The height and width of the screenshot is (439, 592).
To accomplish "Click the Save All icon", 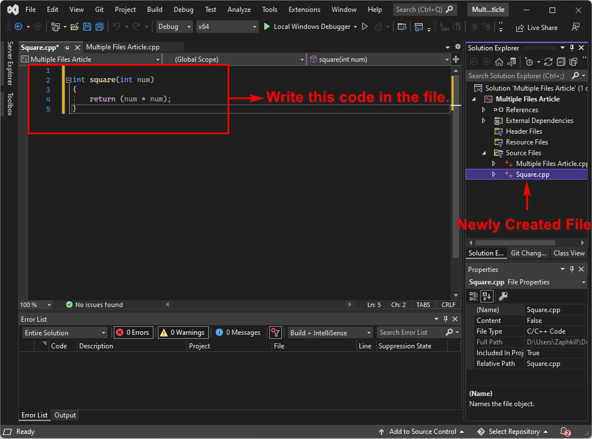I will click(x=100, y=27).
